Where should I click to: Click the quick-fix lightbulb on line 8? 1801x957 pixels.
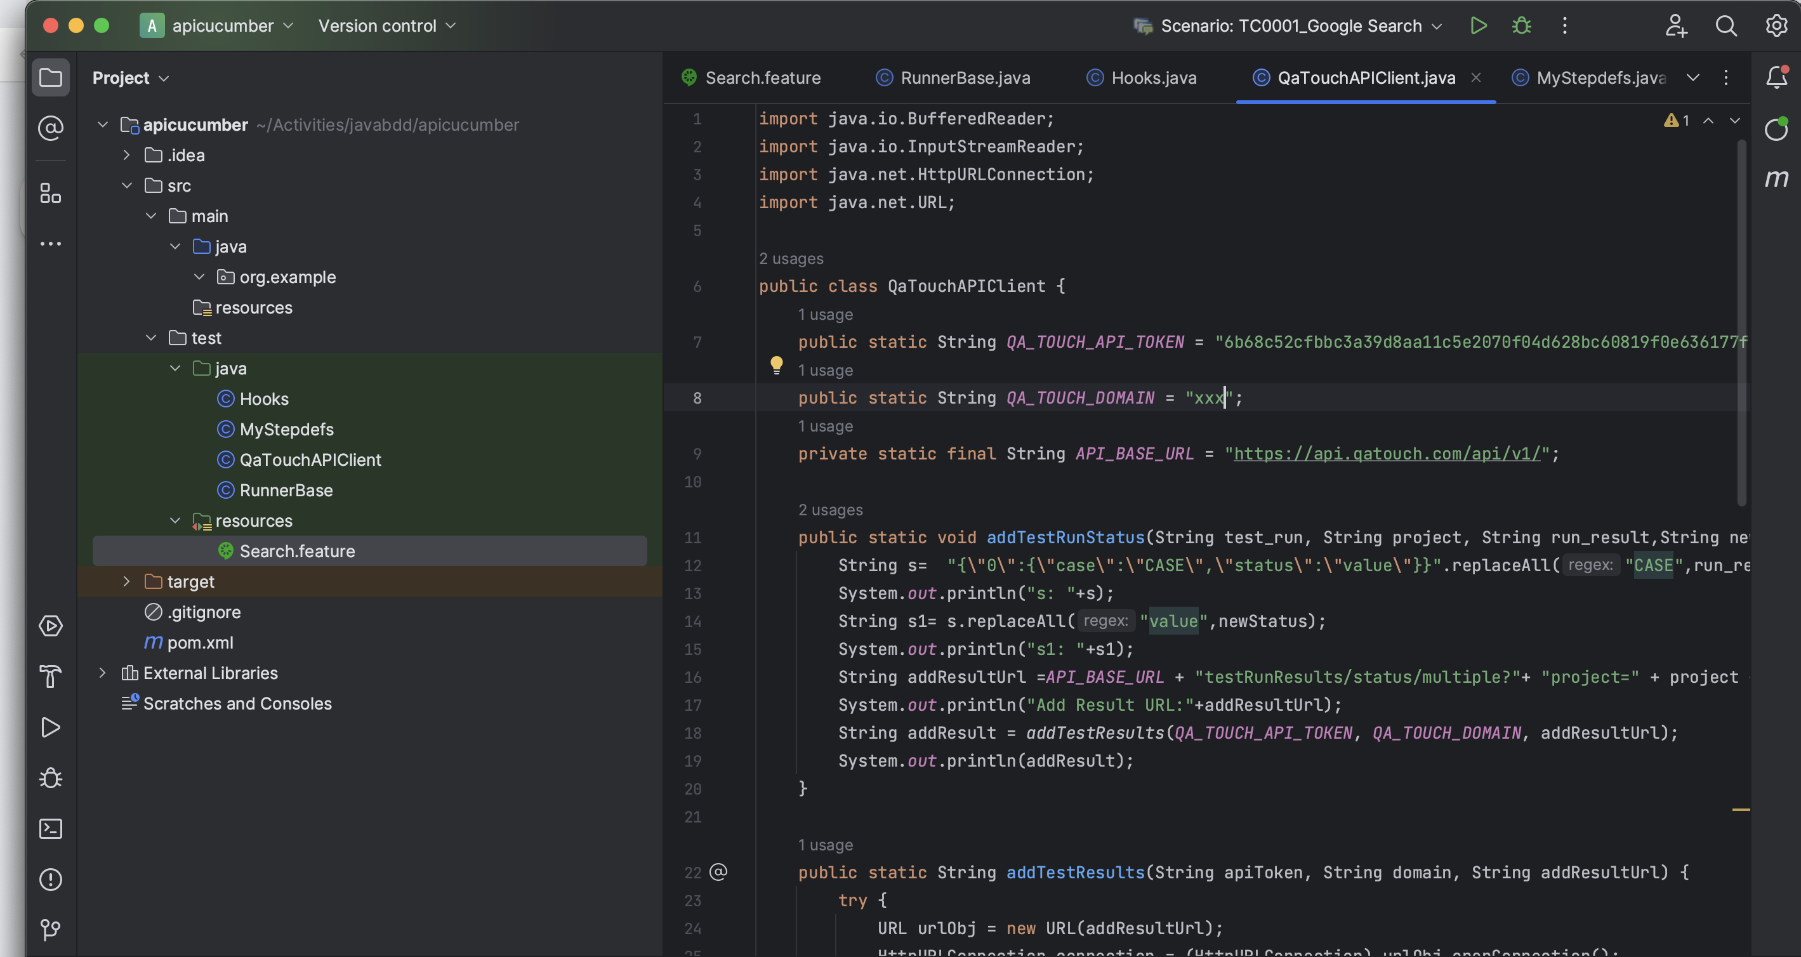pos(776,365)
